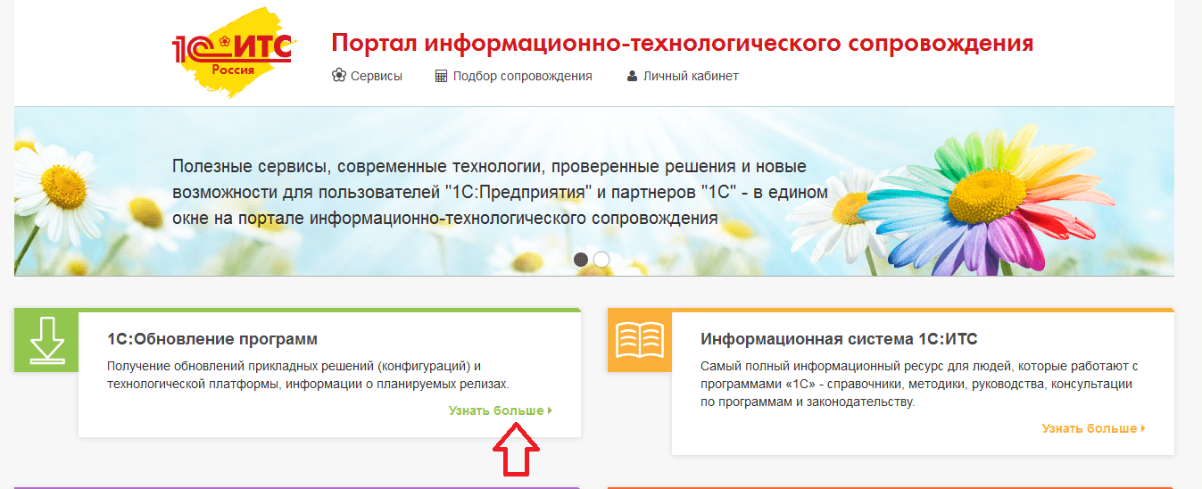This screenshot has width=1202, height=489.
Task: Go to Личный кабинет
Action: 691,76
